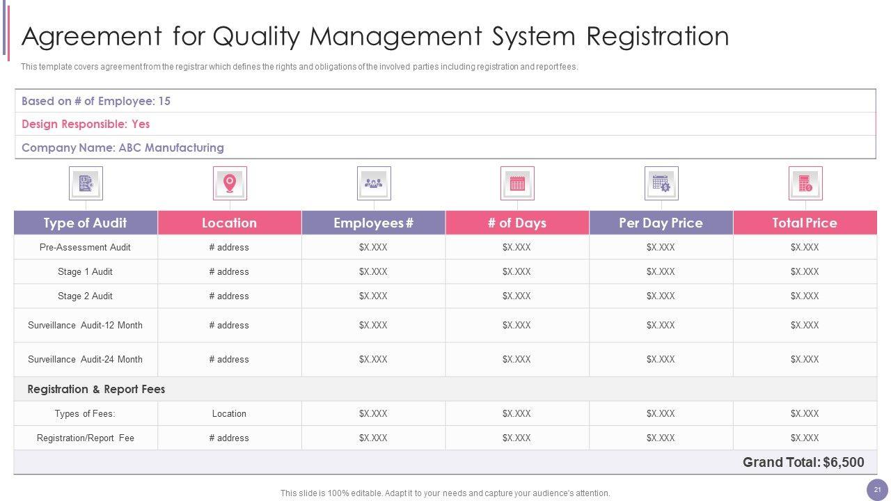Select the Employees # column header
The height and width of the screenshot is (501, 891).
point(373,223)
